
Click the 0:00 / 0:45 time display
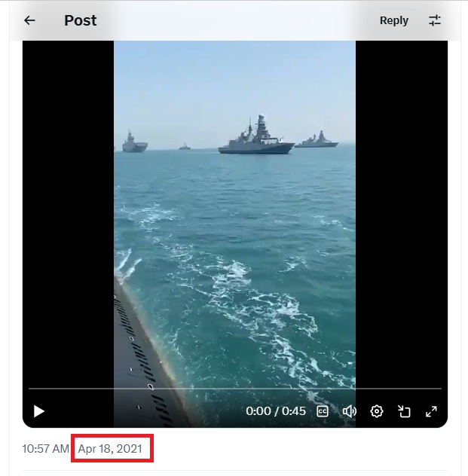pos(276,411)
